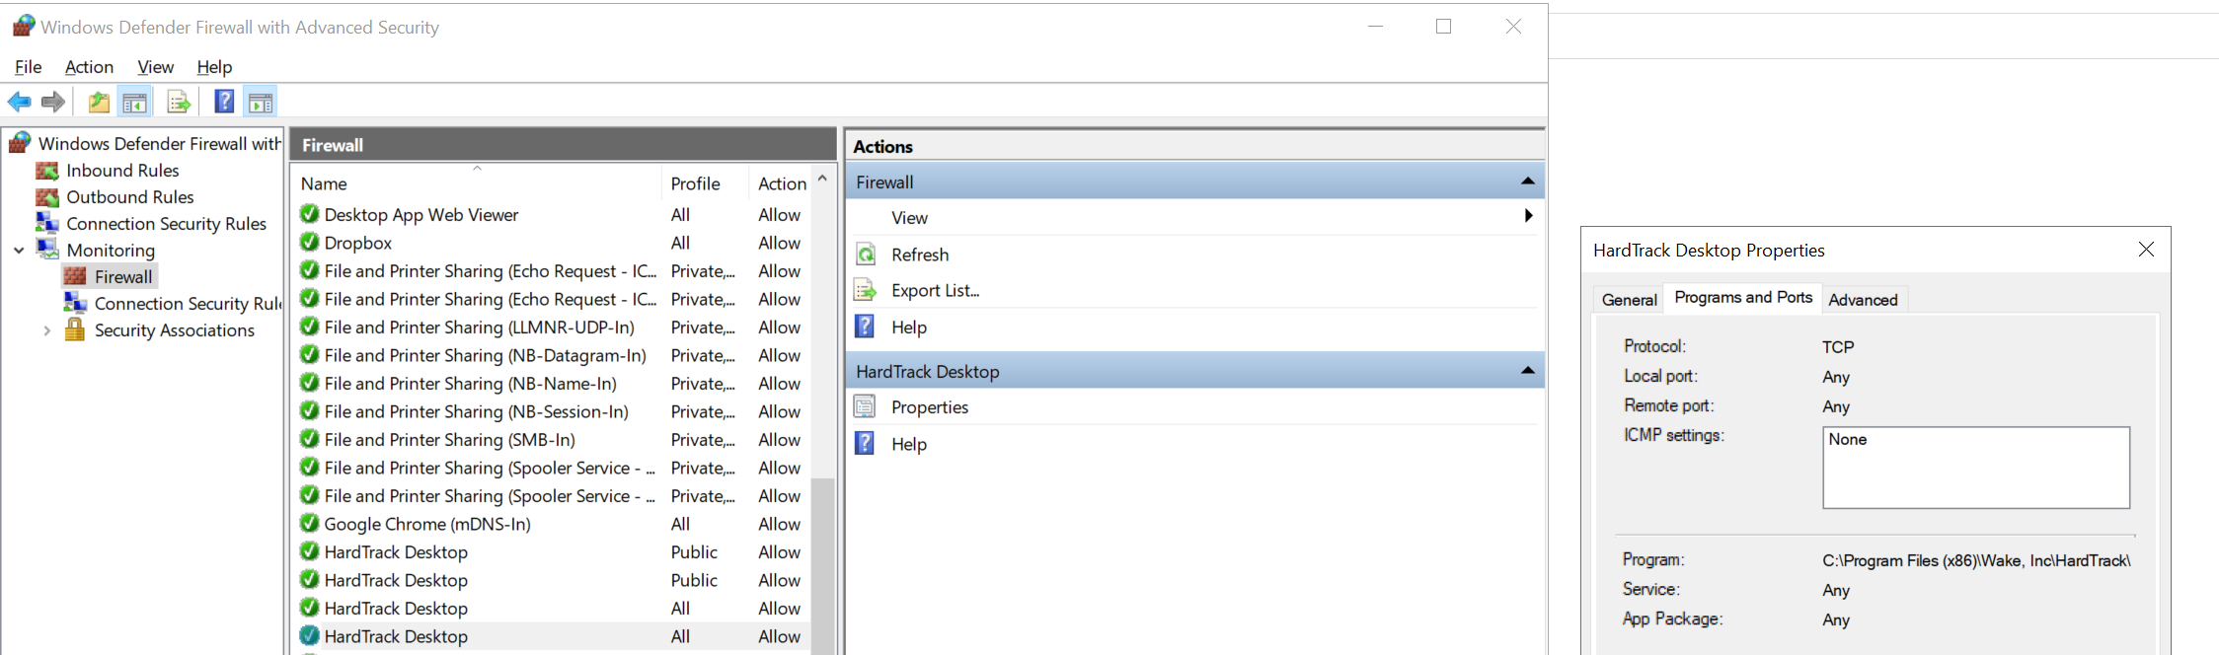
Task: Click the Outbound Rules tree icon
Action: point(46,197)
